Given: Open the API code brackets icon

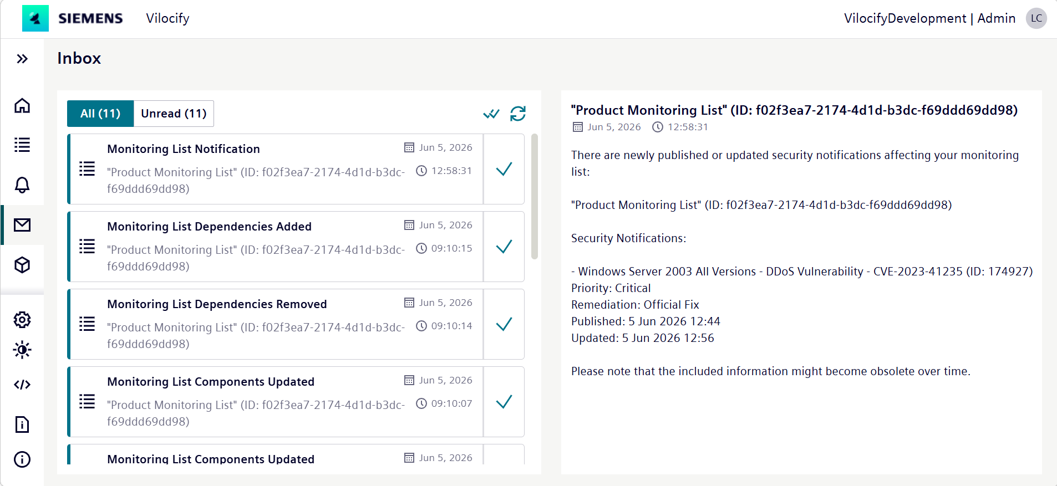Looking at the screenshot, I should [x=22, y=385].
